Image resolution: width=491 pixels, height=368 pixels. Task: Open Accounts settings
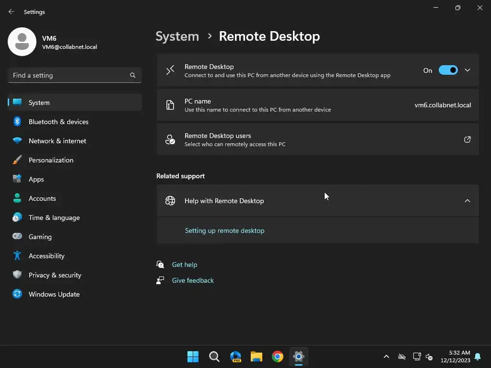click(x=74, y=198)
